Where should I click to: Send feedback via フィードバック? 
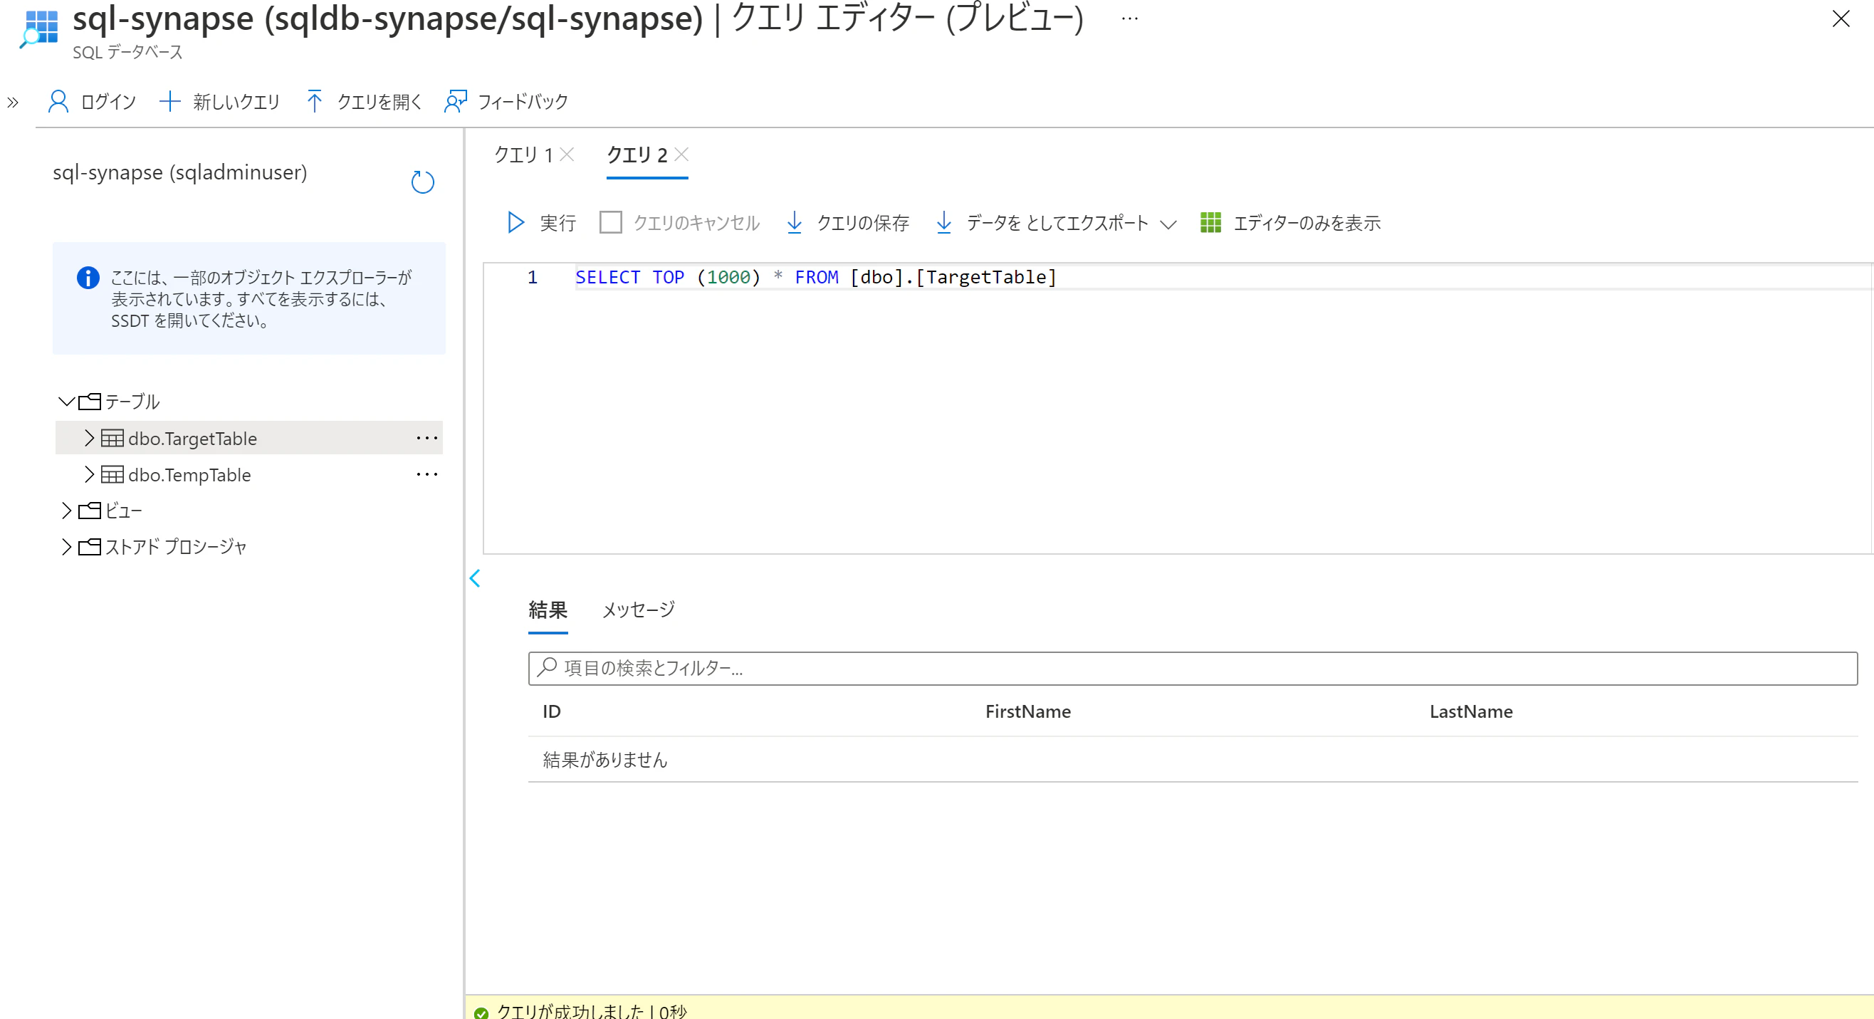(523, 102)
